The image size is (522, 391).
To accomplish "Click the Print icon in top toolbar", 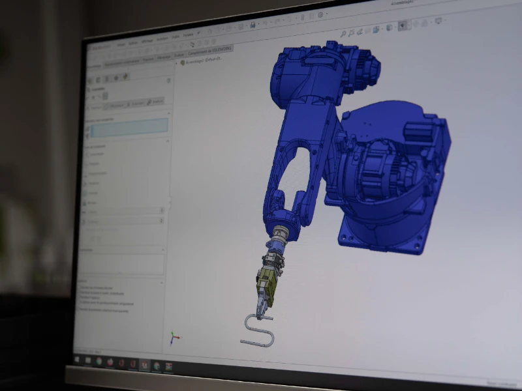I will tap(253, 25).
